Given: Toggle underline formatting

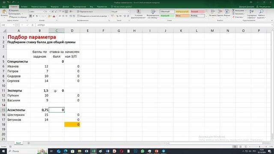Looking at the screenshot, I should 37,16.
